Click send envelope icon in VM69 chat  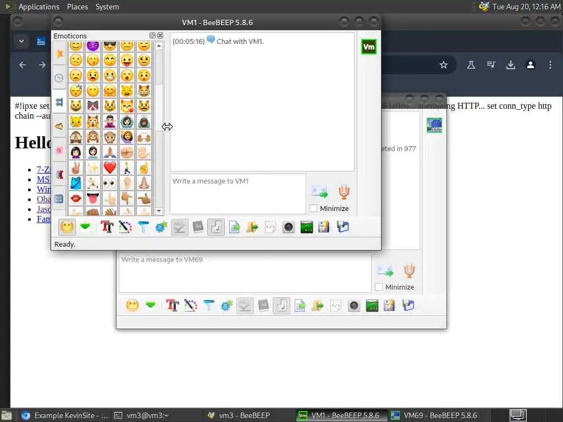tap(385, 270)
